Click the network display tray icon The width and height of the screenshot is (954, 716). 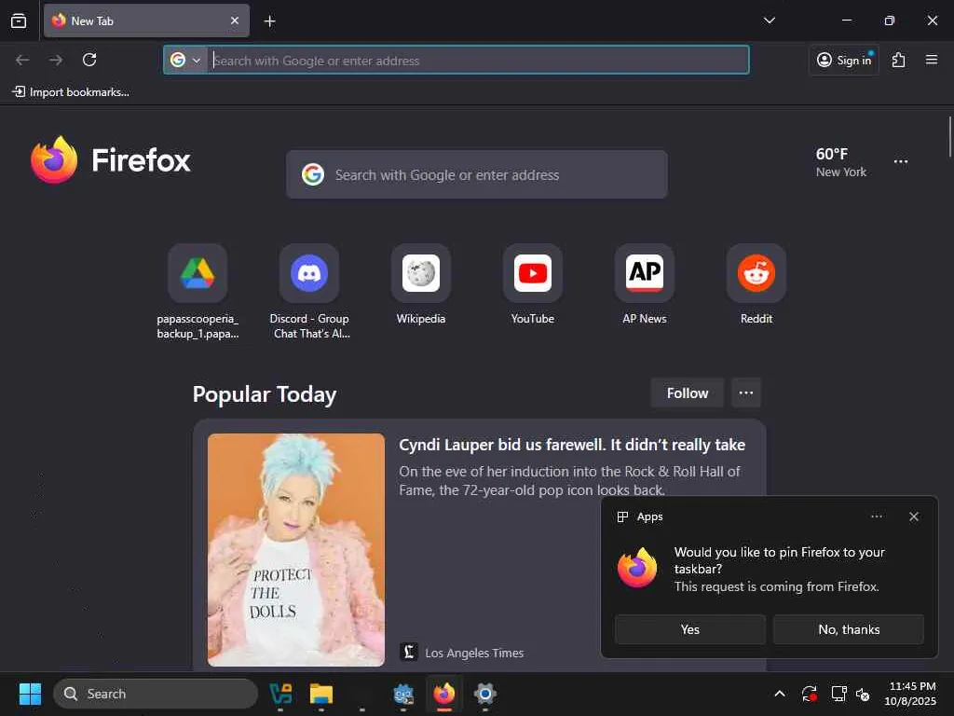[839, 694]
